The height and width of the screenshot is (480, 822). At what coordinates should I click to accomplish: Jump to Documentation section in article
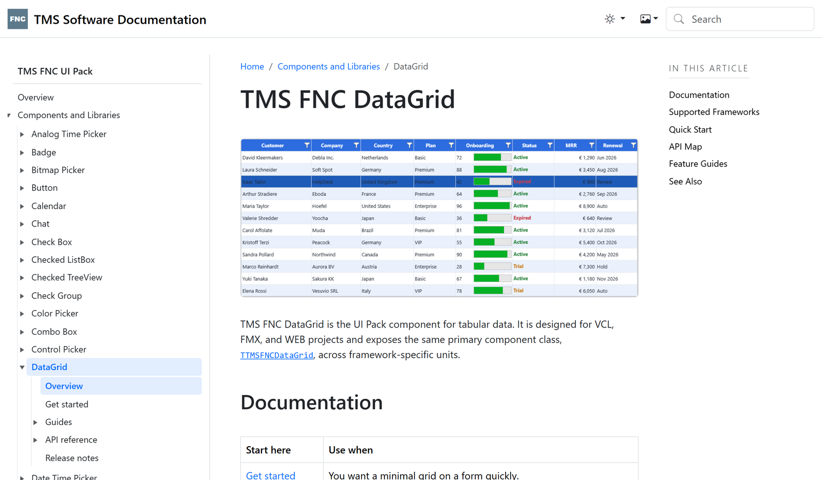pos(699,95)
